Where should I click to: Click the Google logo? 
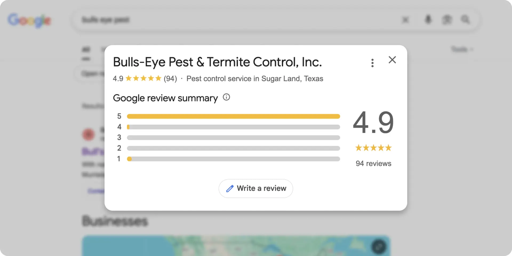[x=29, y=20]
